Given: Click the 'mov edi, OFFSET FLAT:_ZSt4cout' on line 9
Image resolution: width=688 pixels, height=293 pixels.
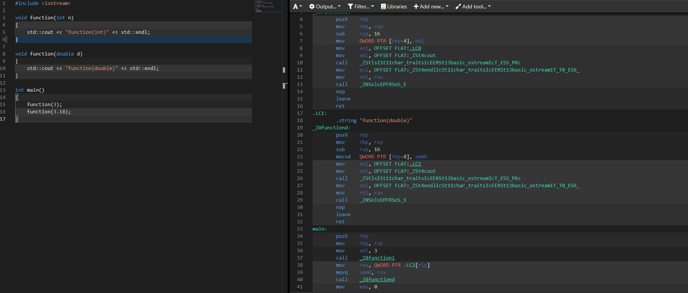Looking at the screenshot, I should pyautogui.click(x=386, y=56).
